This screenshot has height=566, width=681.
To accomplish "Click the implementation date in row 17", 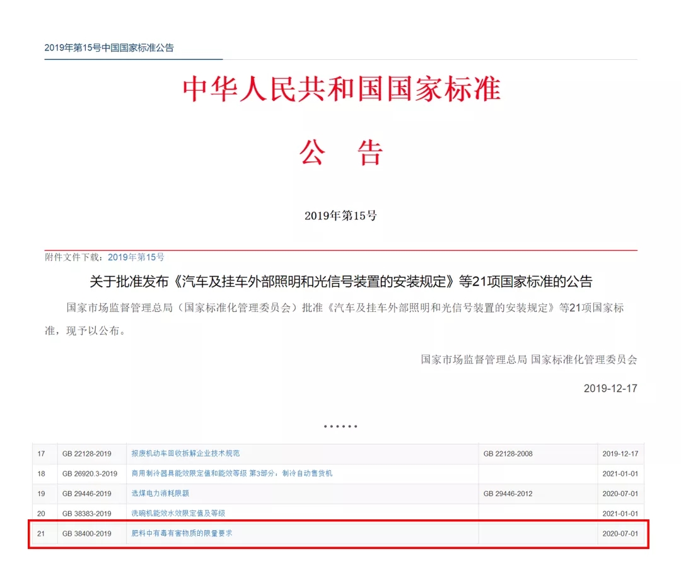I will [620, 454].
